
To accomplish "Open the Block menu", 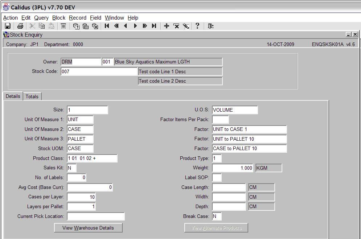I will [x=59, y=18].
